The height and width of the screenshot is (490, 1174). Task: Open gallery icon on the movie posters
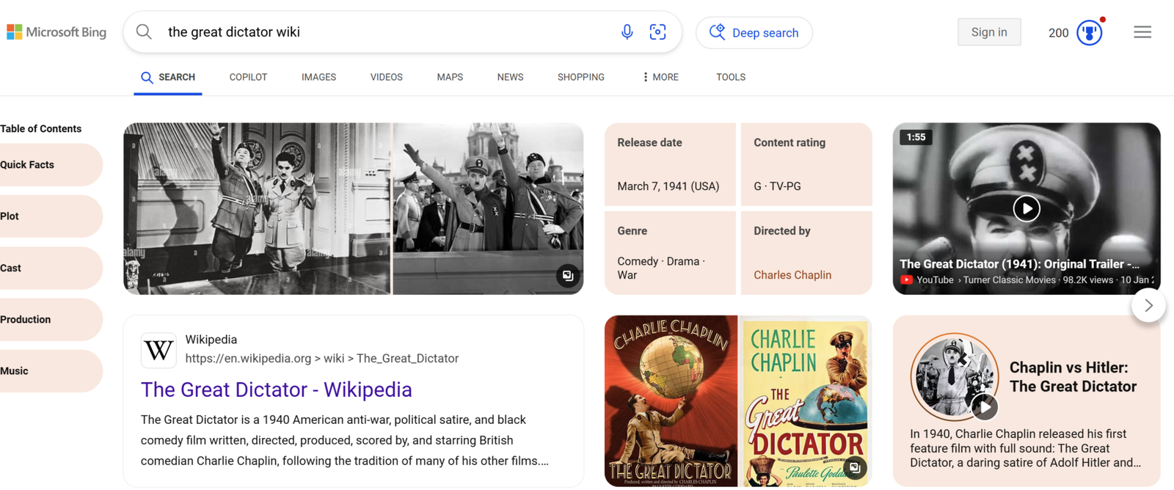(855, 467)
